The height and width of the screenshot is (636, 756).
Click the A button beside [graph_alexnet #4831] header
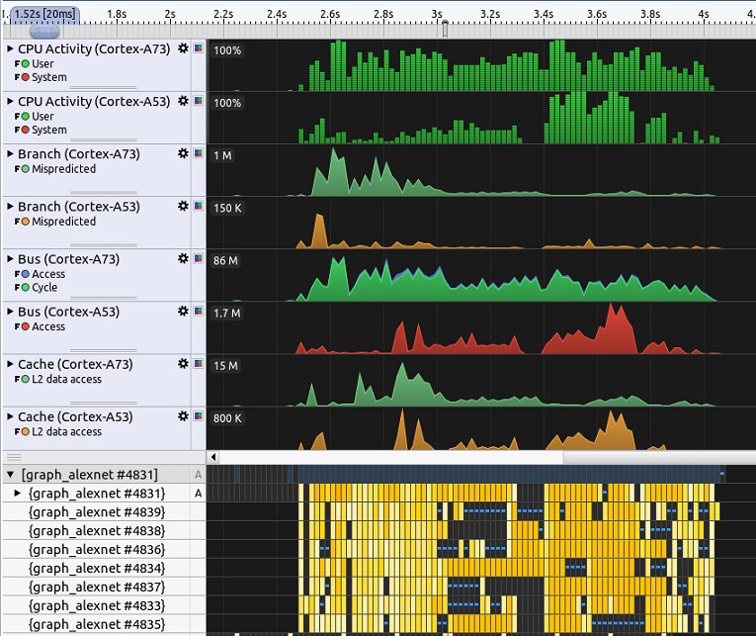(198, 476)
